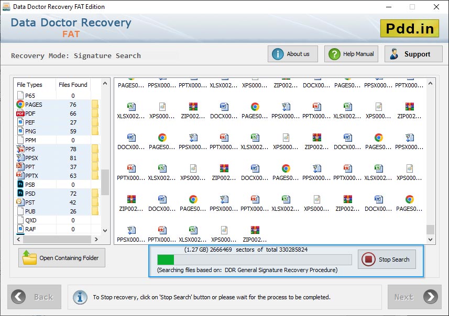Open the Help Manual
449x316 pixels.
[x=351, y=54]
